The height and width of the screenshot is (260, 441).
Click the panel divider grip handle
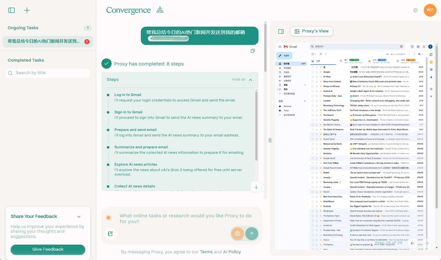point(270,140)
